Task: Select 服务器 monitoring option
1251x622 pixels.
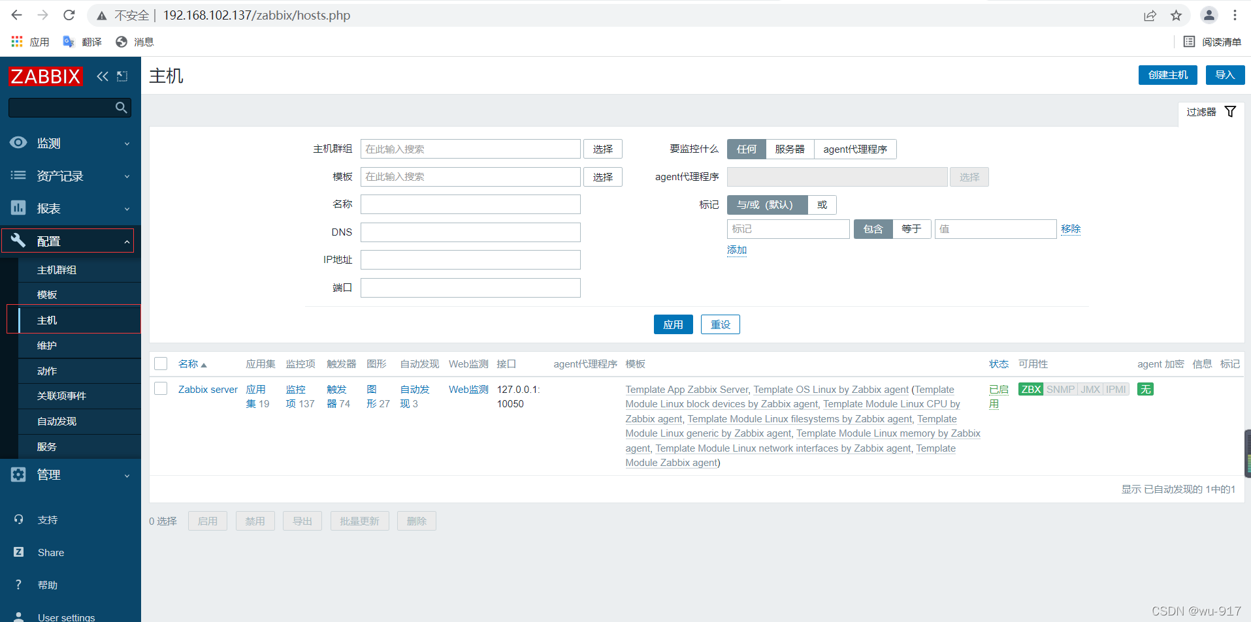Action: pos(790,149)
